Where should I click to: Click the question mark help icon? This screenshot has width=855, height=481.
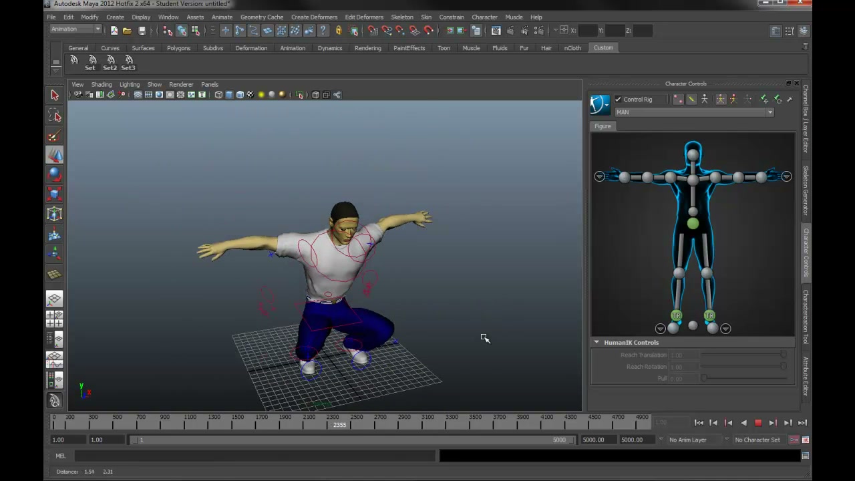pyautogui.click(x=323, y=31)
